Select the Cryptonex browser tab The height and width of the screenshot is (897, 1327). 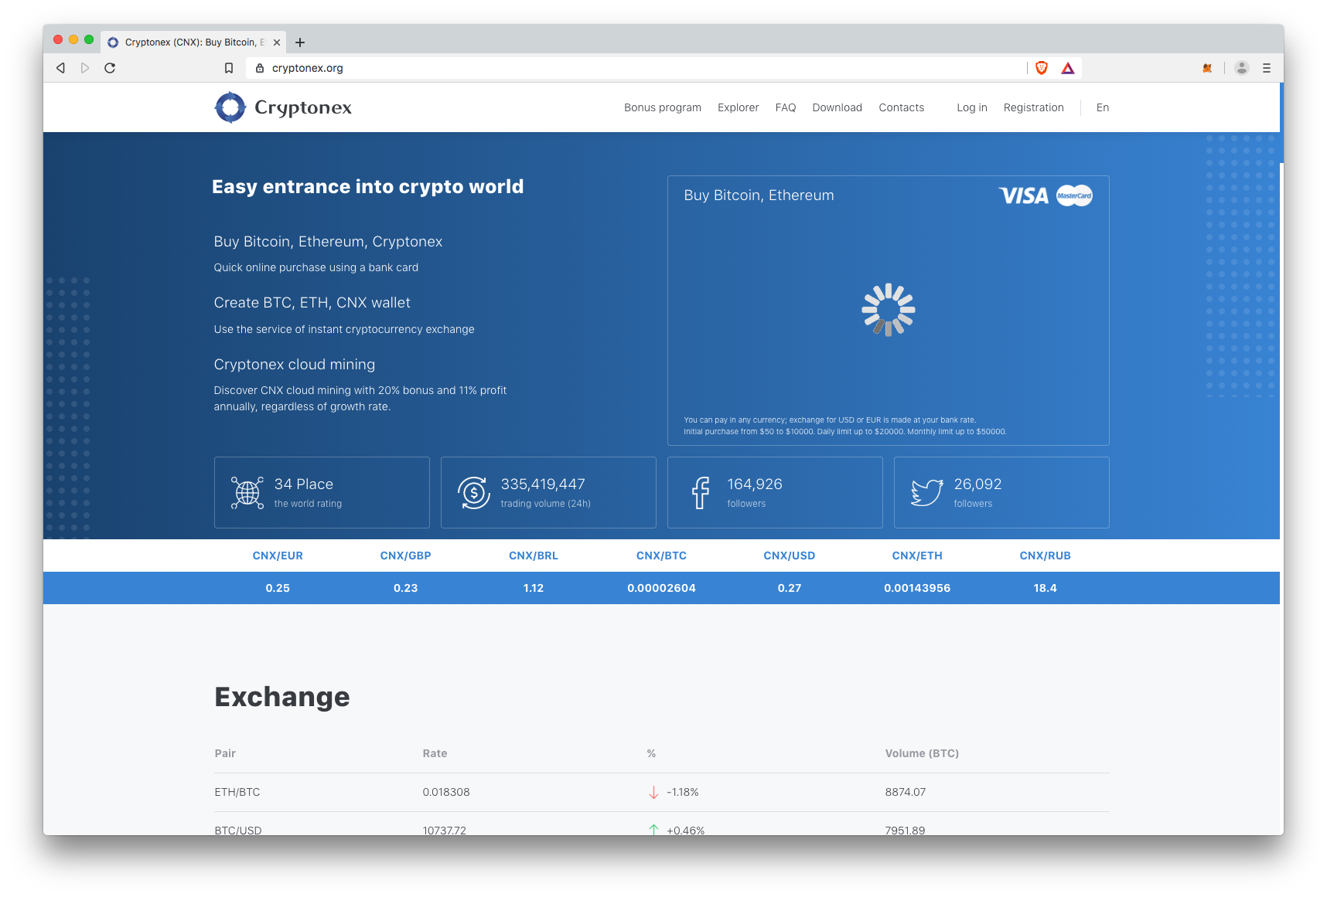(x=193, y=42)
